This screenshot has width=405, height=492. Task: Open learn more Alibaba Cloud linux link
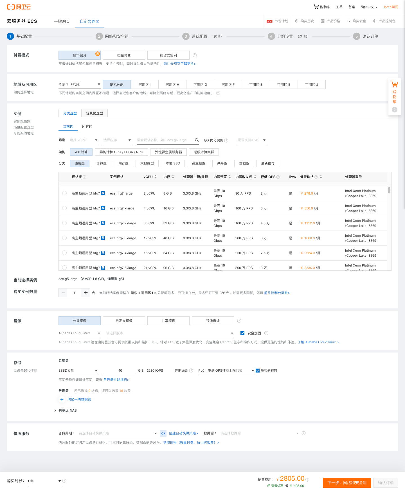318,342
